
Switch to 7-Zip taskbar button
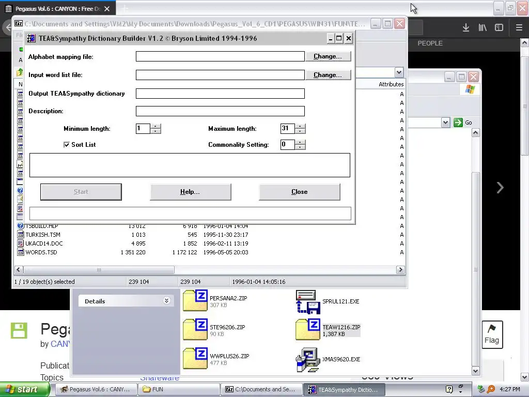[x=261, y=390]
